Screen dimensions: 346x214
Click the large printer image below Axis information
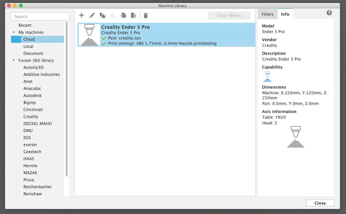pyautogui.click(x=296, y=137)
